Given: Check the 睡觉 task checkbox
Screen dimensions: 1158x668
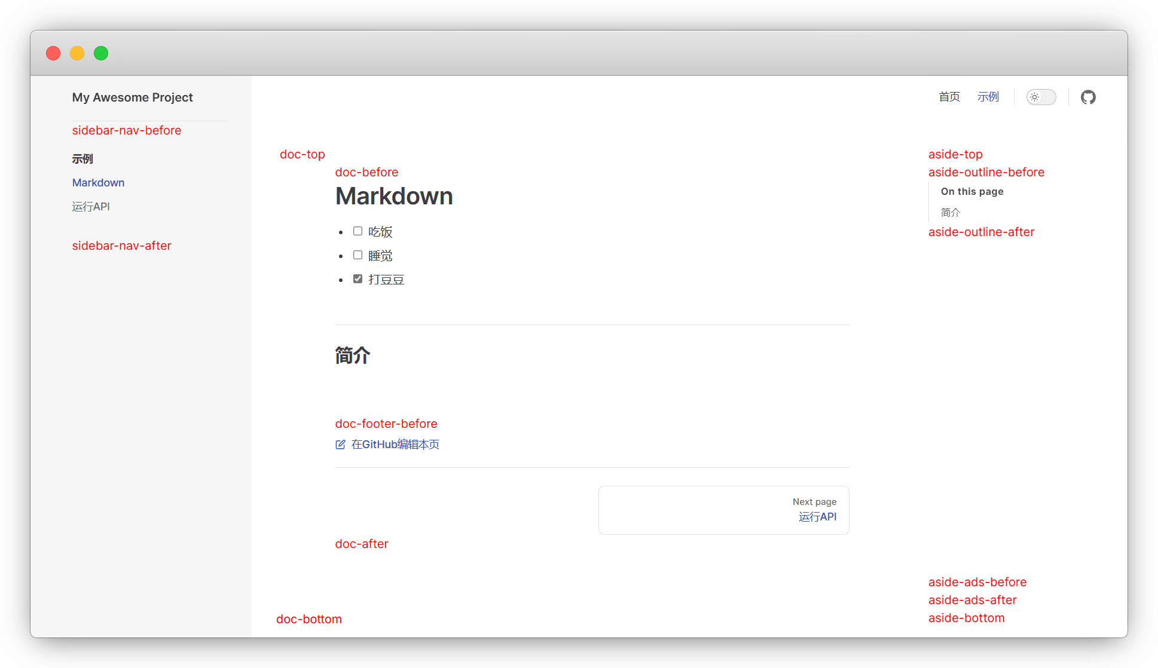Looking at the screenshot, I should (x=358, y=255).
